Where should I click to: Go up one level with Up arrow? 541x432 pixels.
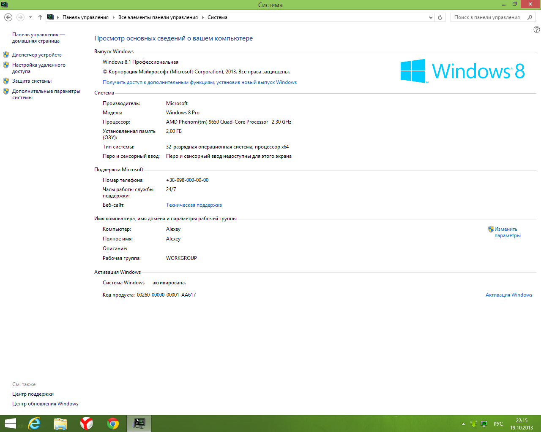coord(40,17)
